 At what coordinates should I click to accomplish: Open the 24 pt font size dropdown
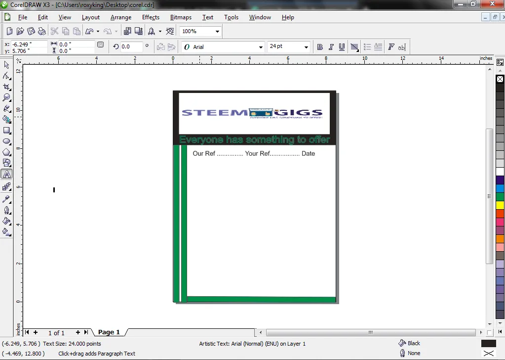click(306, 47)
